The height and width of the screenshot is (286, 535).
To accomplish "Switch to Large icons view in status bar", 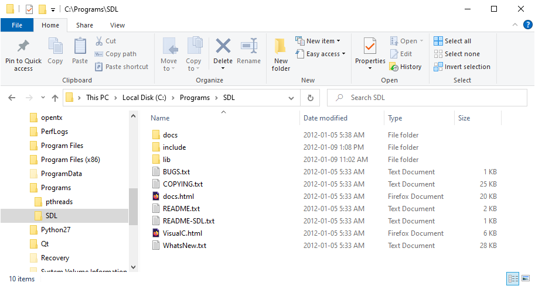I will point(526,278).
